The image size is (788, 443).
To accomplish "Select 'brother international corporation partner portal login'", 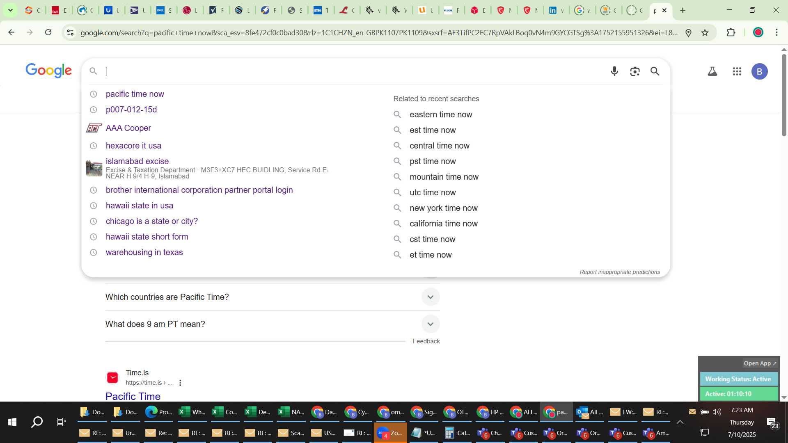I will tap(199, 190).
